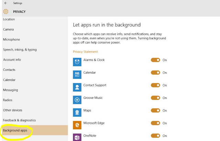
Task: Toggle Groove Music background access
Action: (x=155, y=98)
